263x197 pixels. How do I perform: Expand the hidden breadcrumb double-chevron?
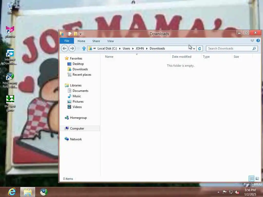coord(95,48)
